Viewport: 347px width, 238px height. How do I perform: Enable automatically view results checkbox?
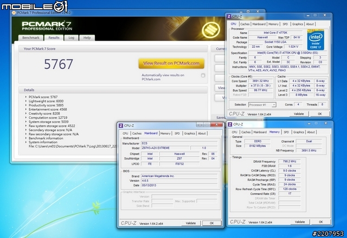[x=203, y=75]
